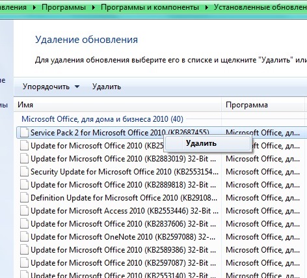This screenshot has height=278, width=307.
Task: Select Update KB2837606 32-Bit row
Action: point(161,224)
